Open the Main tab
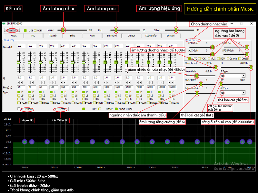 pos(92,36)
